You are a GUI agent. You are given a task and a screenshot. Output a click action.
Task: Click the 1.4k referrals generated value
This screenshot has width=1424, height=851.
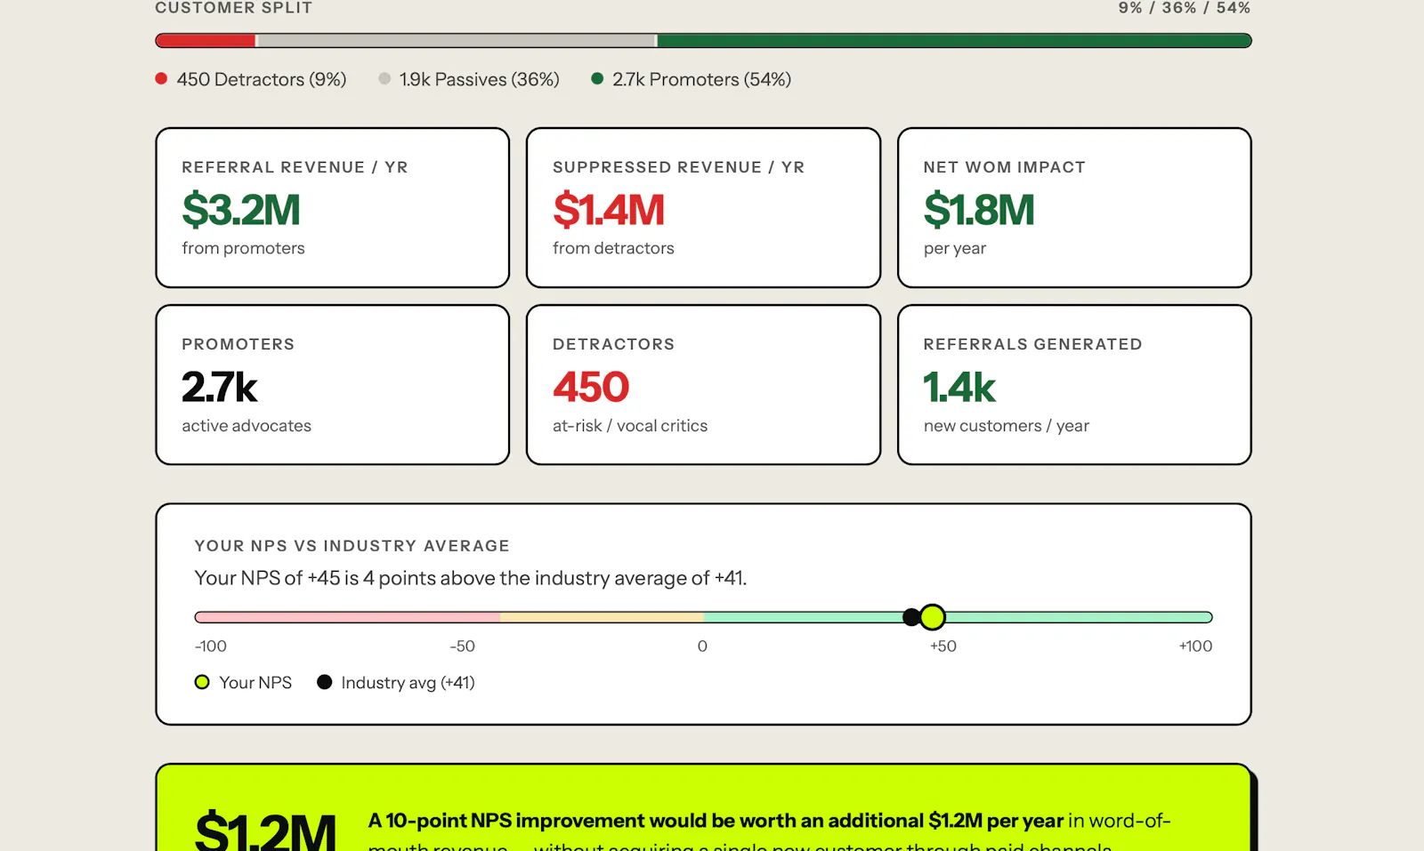(x=959, y=387)
